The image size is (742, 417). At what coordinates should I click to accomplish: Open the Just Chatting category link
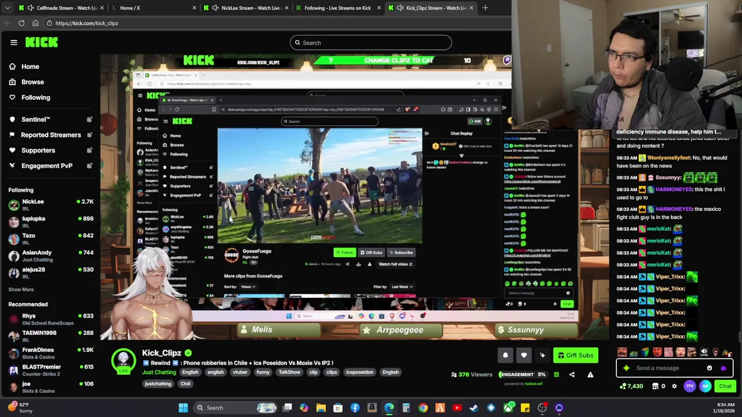coord(159,372)
